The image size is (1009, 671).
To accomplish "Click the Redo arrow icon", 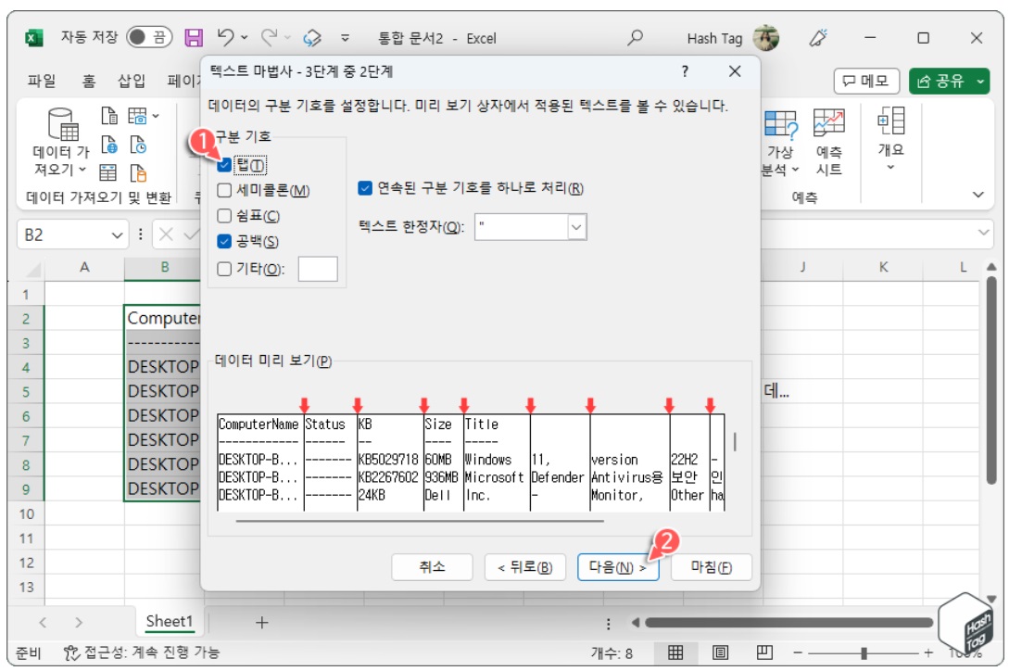I will click(269, 37).
